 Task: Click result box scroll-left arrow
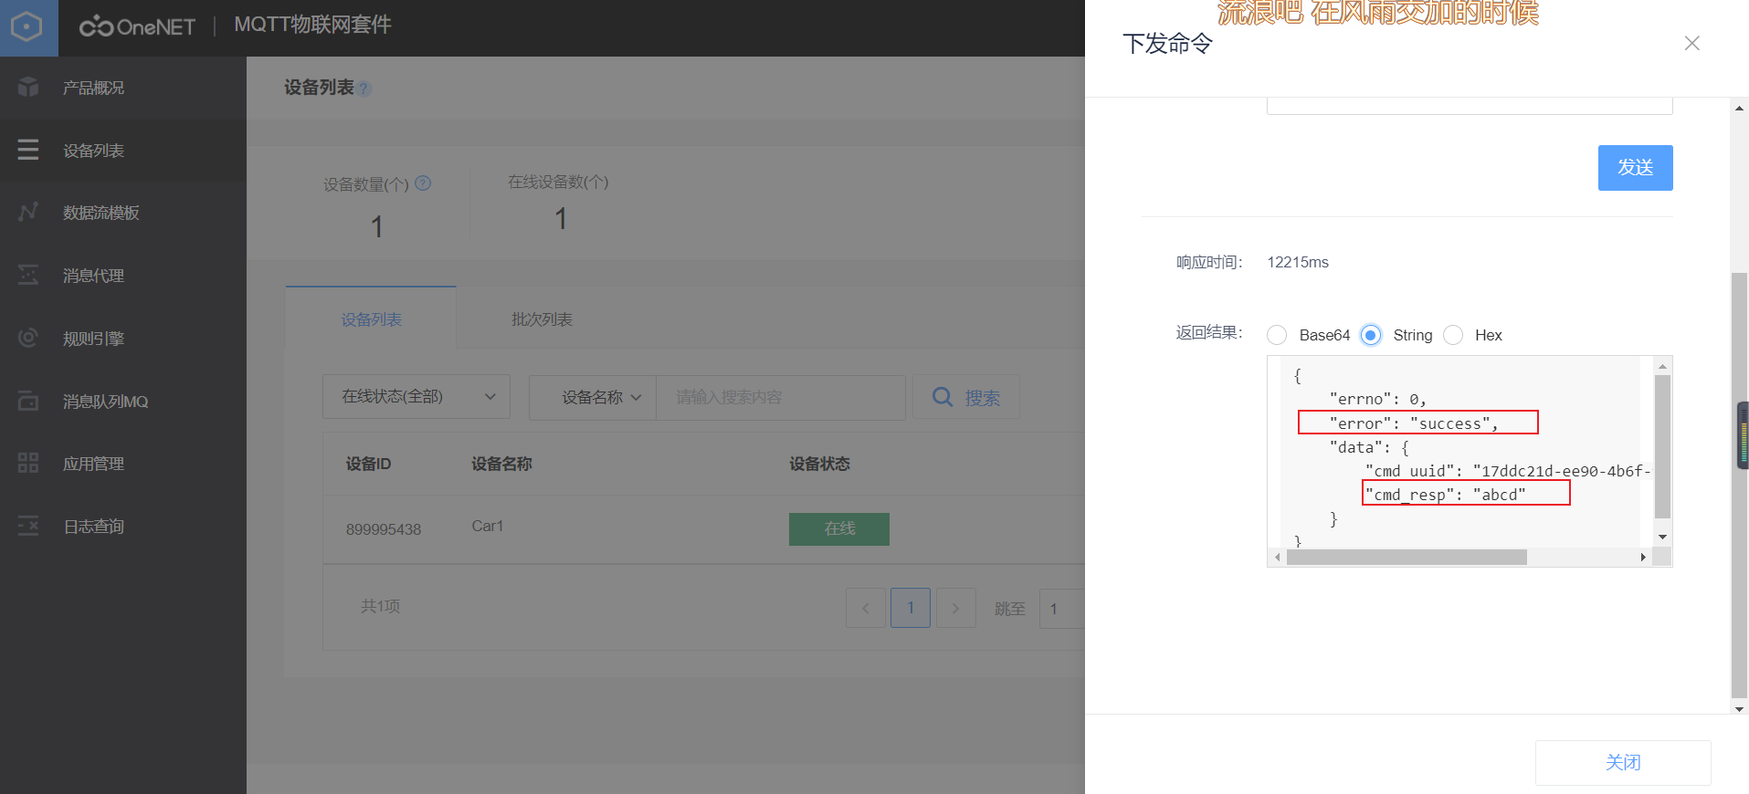click(x=1277, y=557)
